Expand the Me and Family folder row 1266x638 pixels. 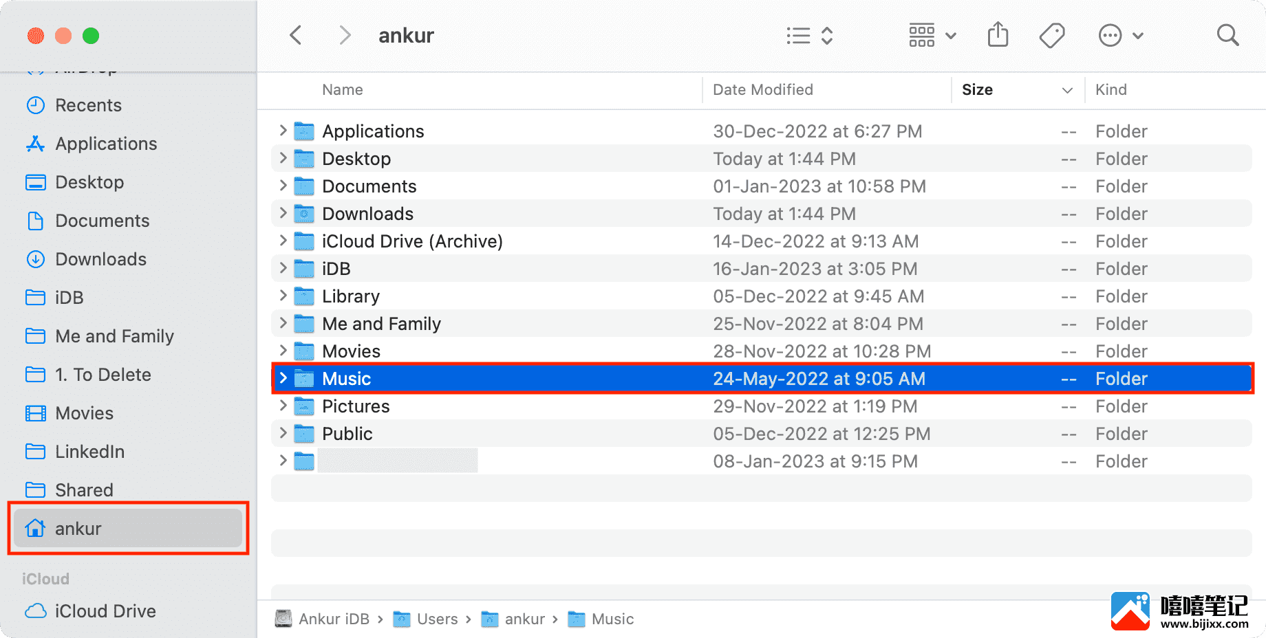tap(283, 323)
